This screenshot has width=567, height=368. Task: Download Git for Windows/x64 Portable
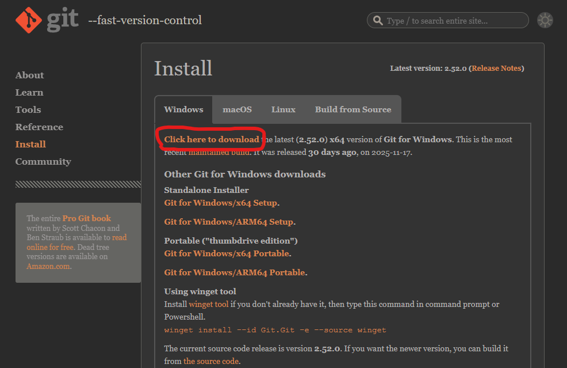point(227,253)
